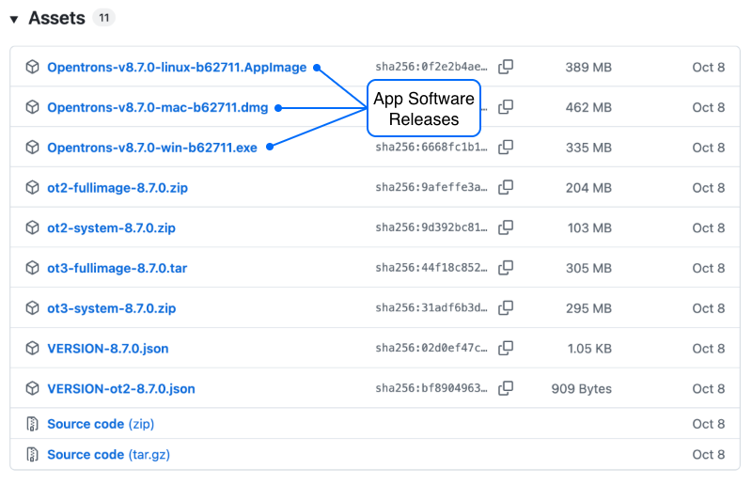The height and width of the screenshot is (485, 752).
Task: Collapse the Assets section triangle
Action: pyautogui.click(x=14, y=19)
